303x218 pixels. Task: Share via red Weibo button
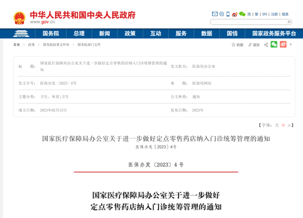coord(283,44)
